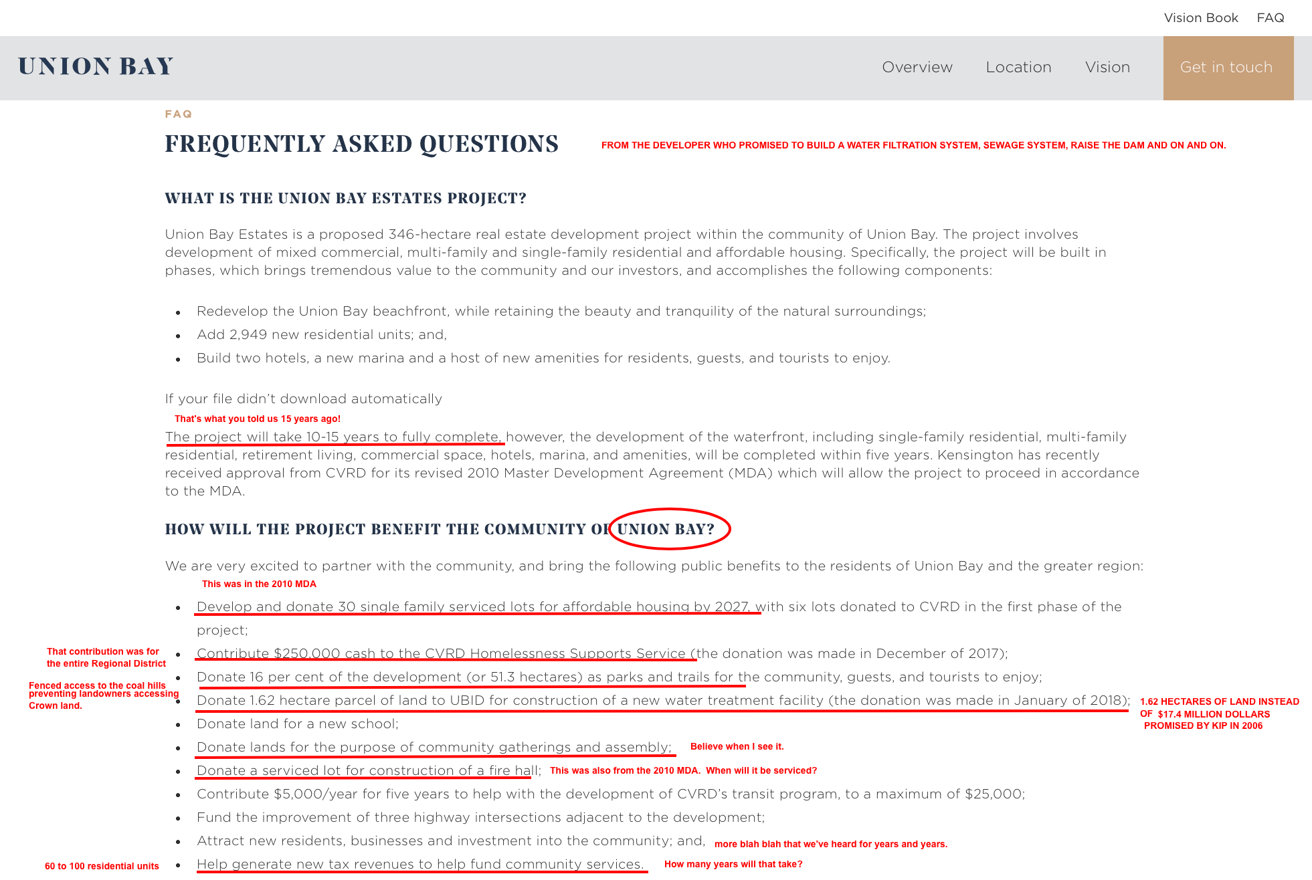This screenshot has height=880, width=1312.
Task: Click the 'If your file didn't download automatically' text
Action: pyautogui.click(x=303, y=399)
